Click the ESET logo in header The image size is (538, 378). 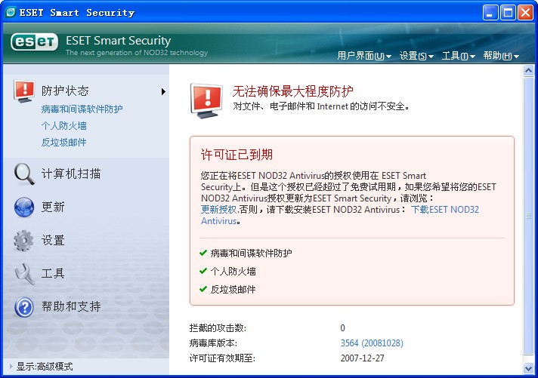(x=34, y=42)
